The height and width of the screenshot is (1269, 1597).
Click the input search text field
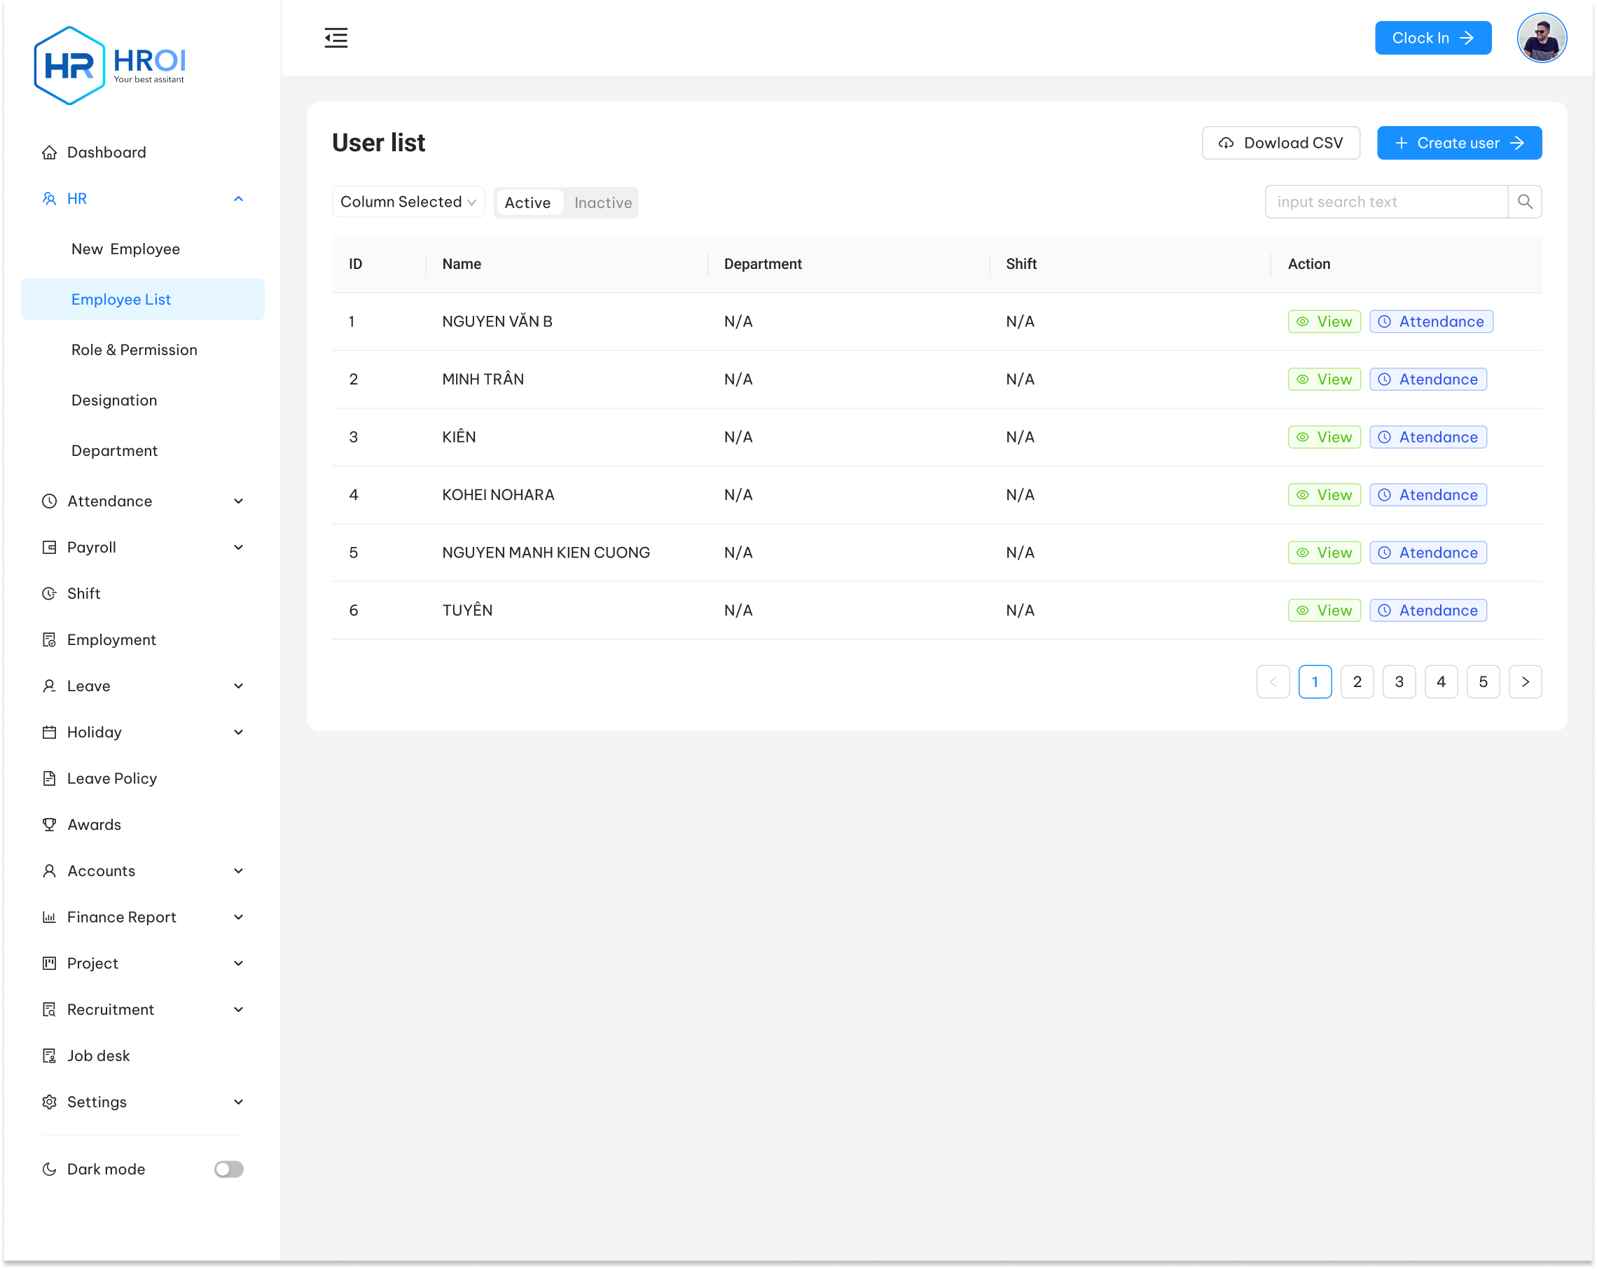(1385, 202)
